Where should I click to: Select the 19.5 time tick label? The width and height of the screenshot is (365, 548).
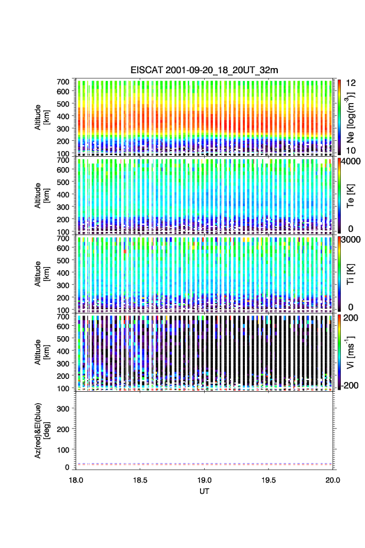(x=269, y=480)
